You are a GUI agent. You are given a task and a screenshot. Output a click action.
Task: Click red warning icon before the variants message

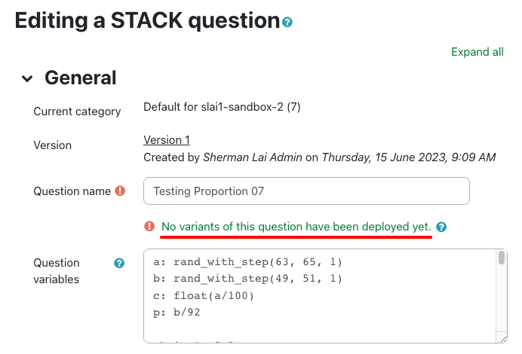coord(149,226)
